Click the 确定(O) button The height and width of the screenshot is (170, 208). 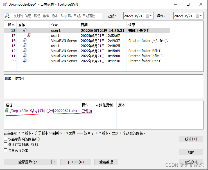tap(191, 162)
